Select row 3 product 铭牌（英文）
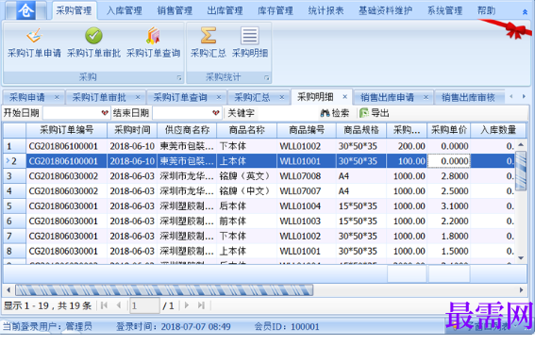Viewport: 551px width, 345px height. pos(246,176)
